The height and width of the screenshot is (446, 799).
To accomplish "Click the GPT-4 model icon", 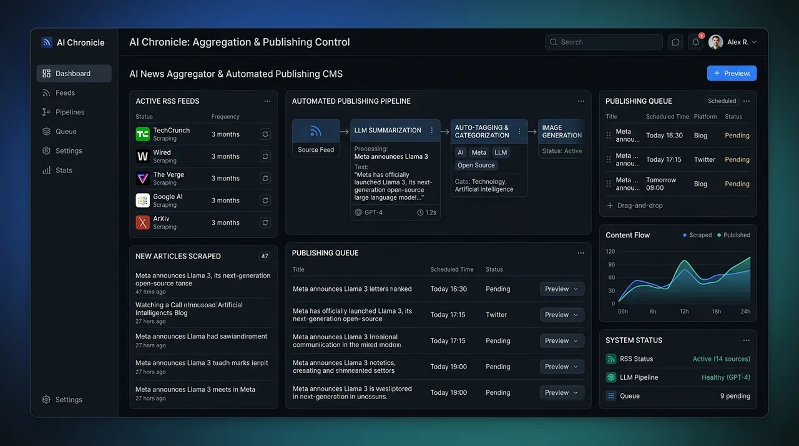I will (358, 212).
